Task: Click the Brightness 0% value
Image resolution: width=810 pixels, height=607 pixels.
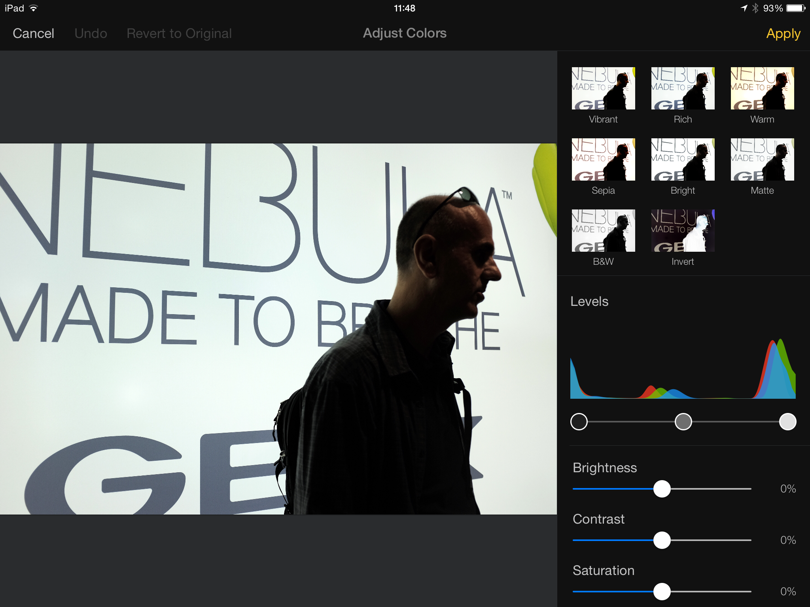Action: click(788, 489)
